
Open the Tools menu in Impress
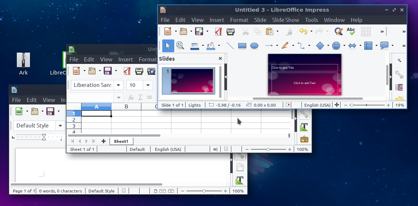(311, 20)
